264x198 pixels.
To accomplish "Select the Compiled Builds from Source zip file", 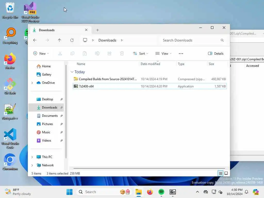I will point(150,79).
